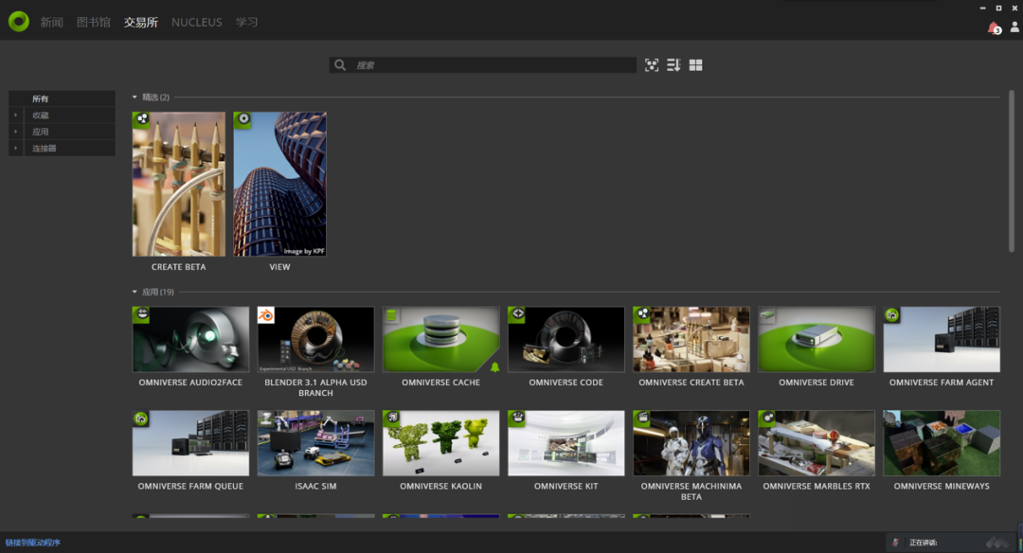Open Omniverse Kit thumbnail

click(566, 443)
